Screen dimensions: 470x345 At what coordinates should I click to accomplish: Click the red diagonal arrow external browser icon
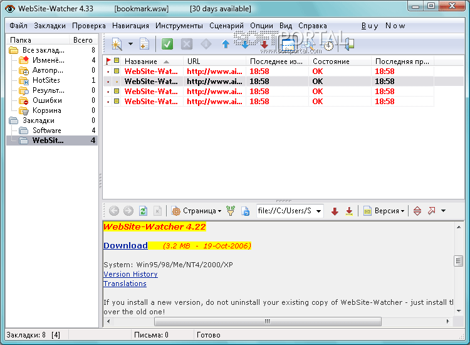coord(432,211)
